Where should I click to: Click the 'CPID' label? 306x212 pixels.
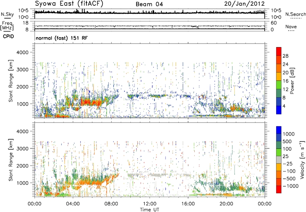point(8,36)
